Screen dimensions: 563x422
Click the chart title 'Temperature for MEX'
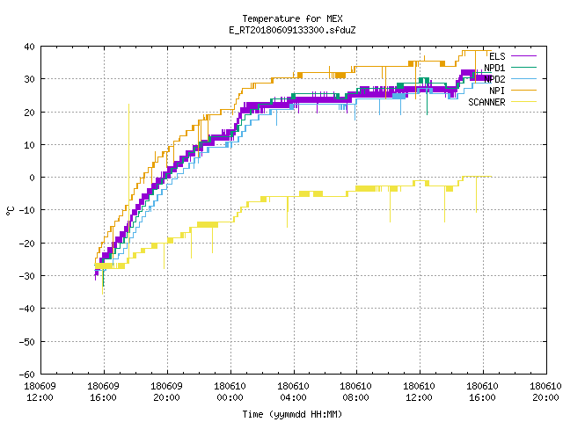click(292, 18)
